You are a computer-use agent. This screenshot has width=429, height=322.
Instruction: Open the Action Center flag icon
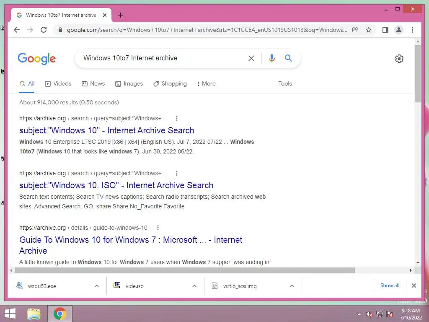click(x=390, y=314)
